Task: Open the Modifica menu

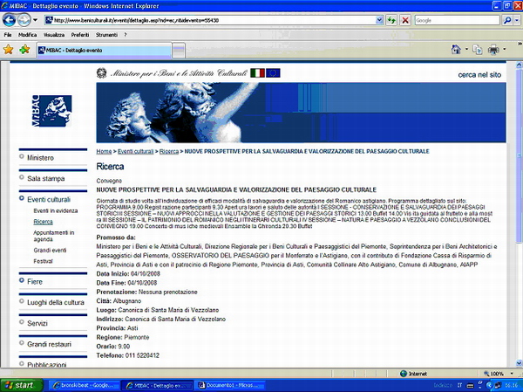Action: [x=27, y=35]
